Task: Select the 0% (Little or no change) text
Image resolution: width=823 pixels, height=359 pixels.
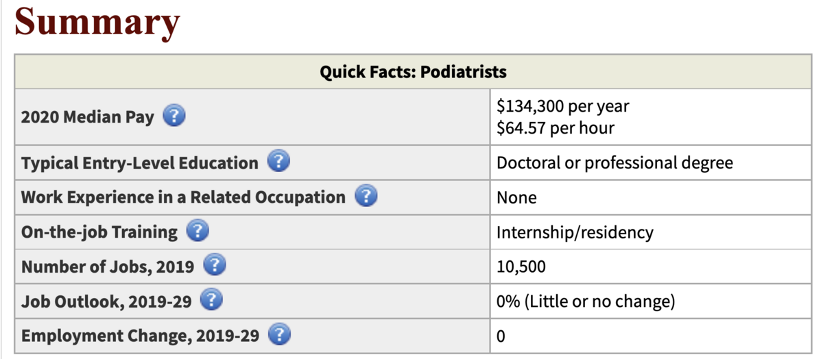Action: point(586,301)
